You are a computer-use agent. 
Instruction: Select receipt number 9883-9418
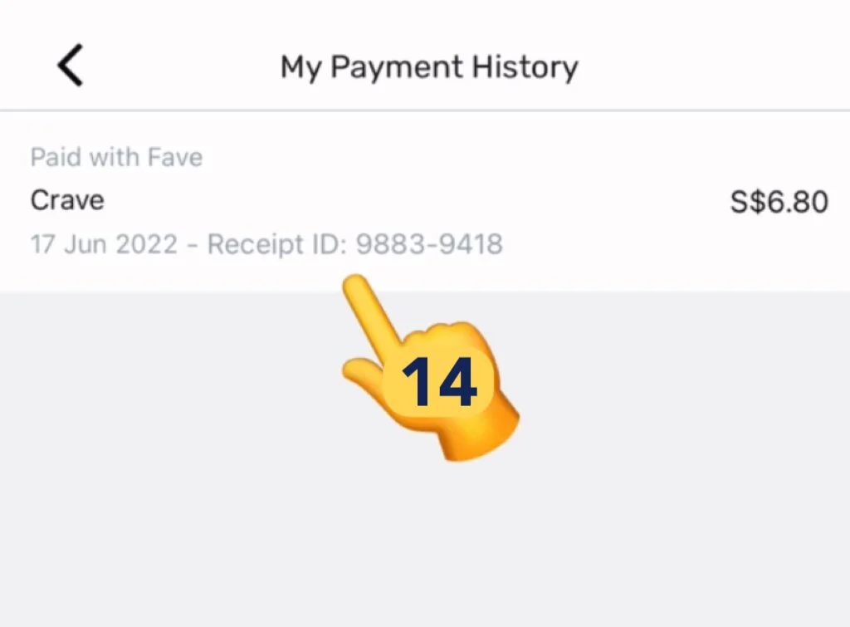tap(430, 245)
